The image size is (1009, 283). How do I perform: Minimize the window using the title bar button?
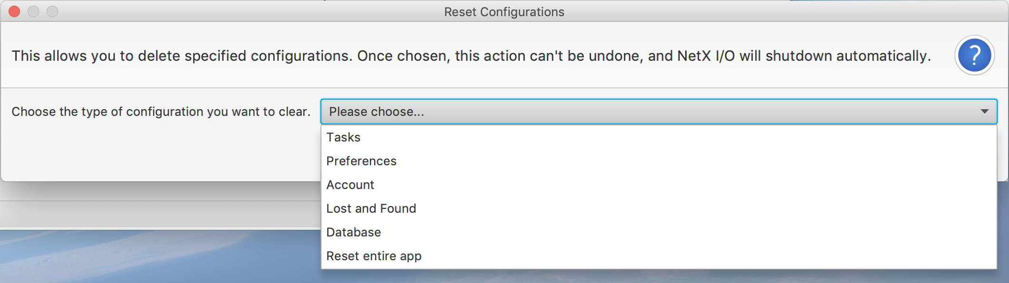point(33,11)
